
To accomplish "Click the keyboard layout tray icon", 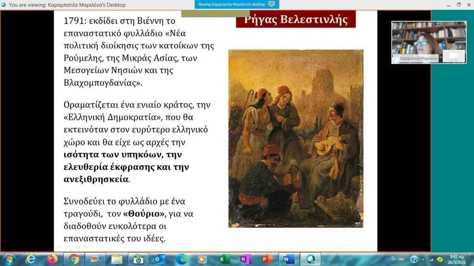I will (x=402, y=259).
